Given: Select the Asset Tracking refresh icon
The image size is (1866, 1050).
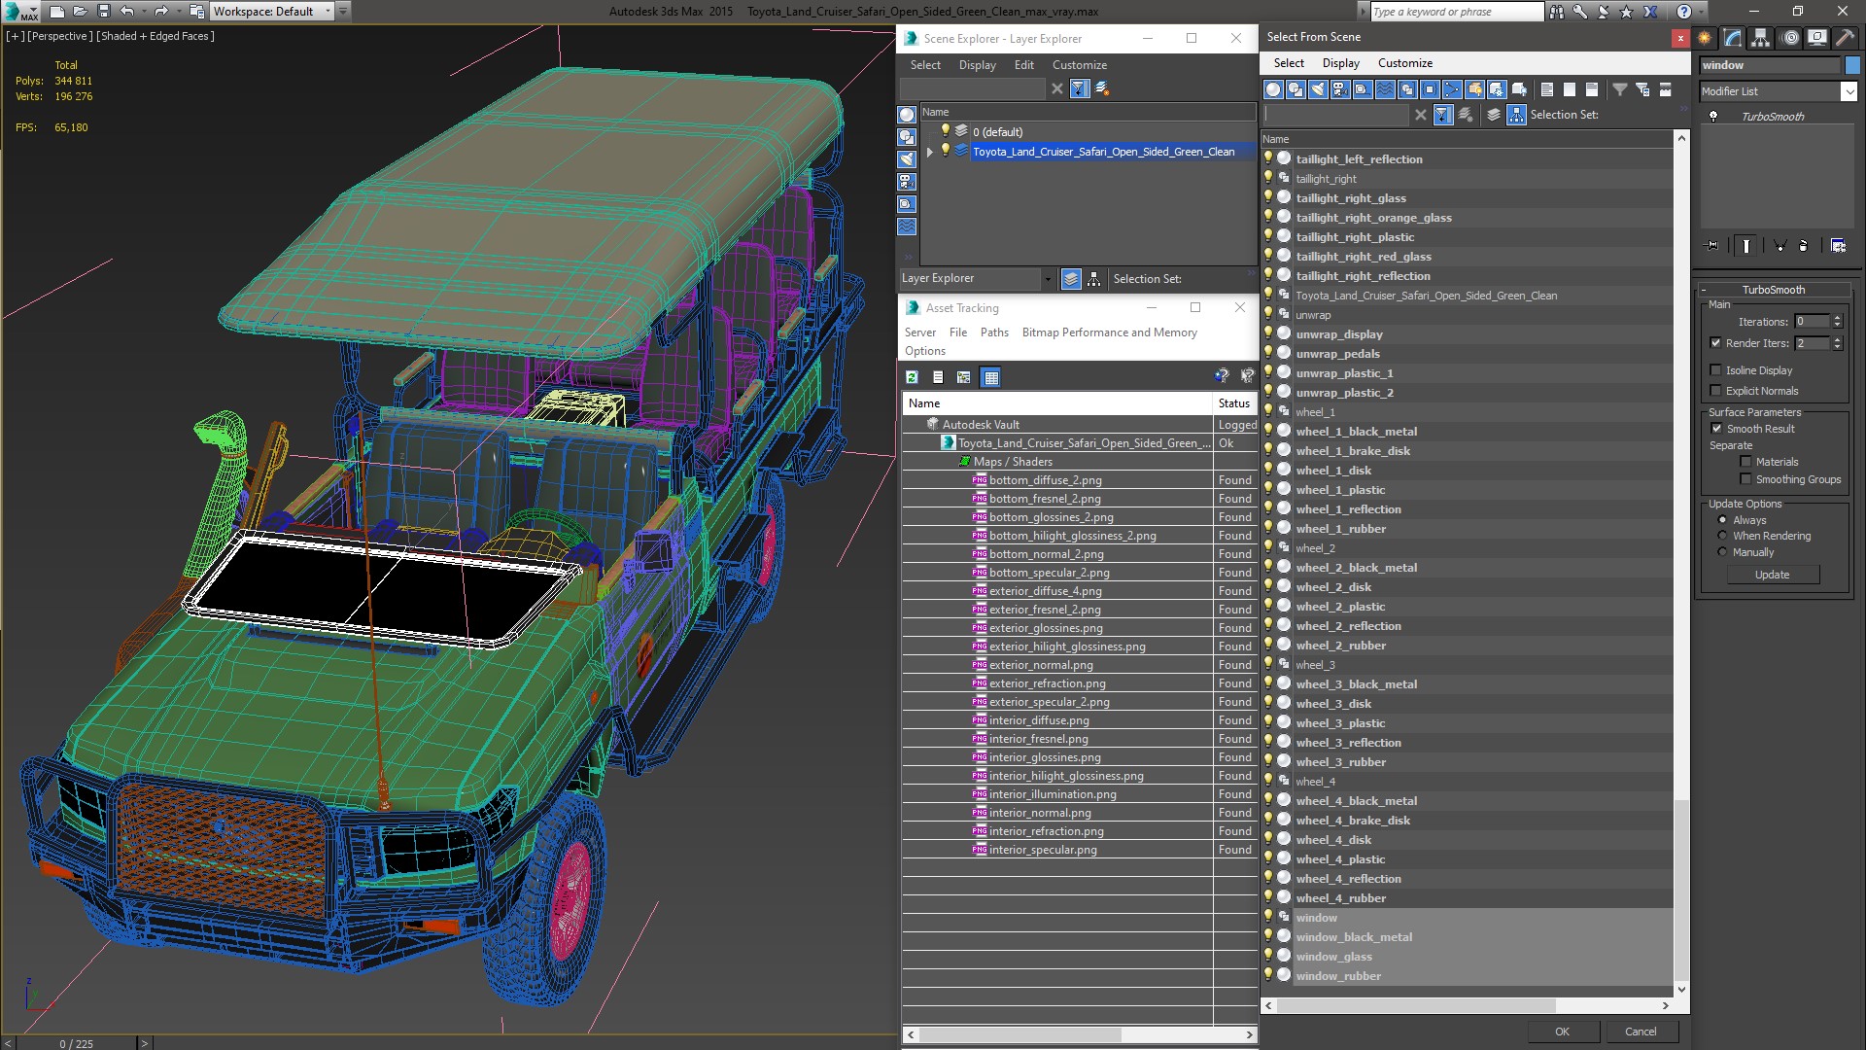Looking at the screenshot, I should click(913, 377).
